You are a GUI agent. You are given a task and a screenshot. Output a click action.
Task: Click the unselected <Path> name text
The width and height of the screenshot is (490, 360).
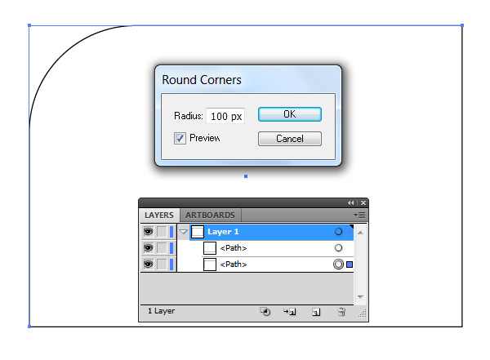[x=234, y=248]
